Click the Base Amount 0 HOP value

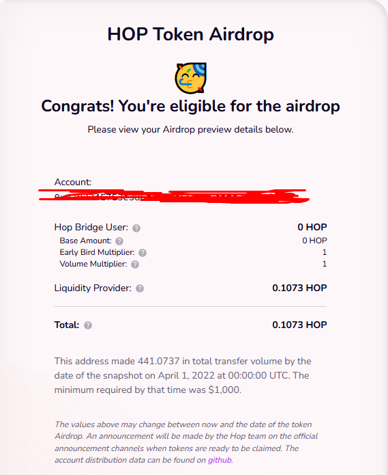pos(314,241)
